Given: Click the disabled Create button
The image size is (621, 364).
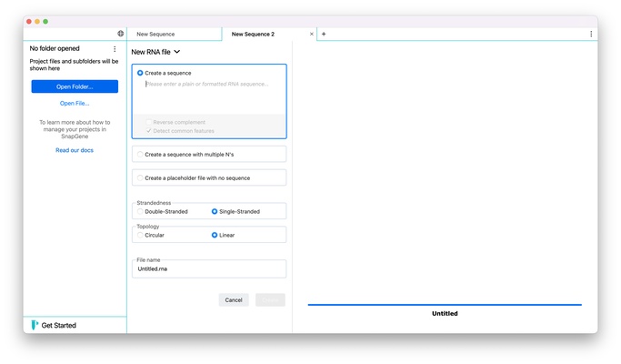Looking at the screenshot, I should tap(271, 300).
